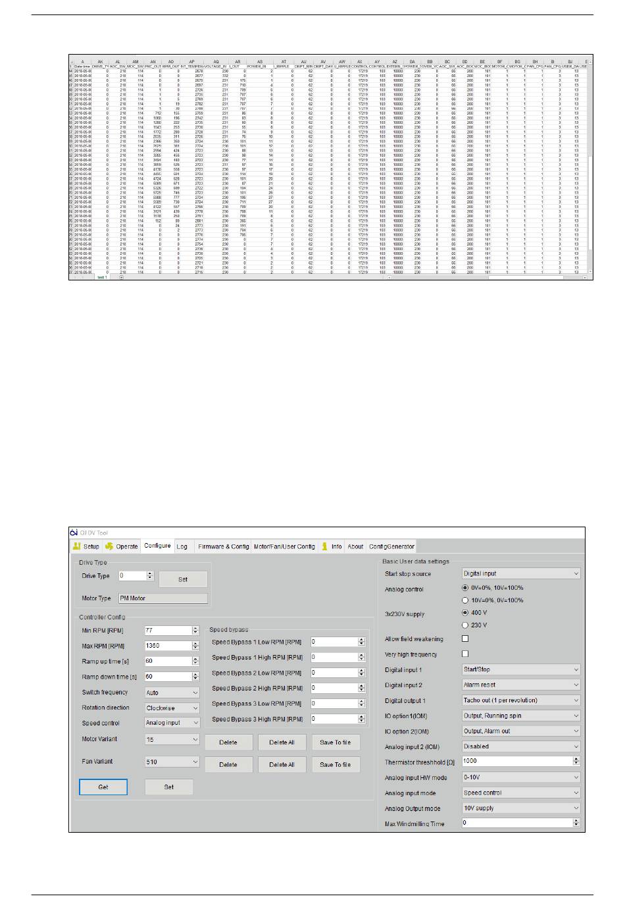Open the Digital output 1 dropdown

pos(521,700)
